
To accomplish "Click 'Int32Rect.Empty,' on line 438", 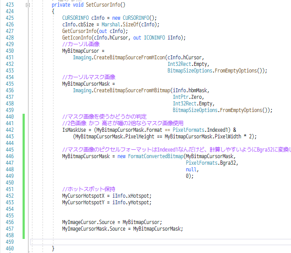I will [194, 104].
